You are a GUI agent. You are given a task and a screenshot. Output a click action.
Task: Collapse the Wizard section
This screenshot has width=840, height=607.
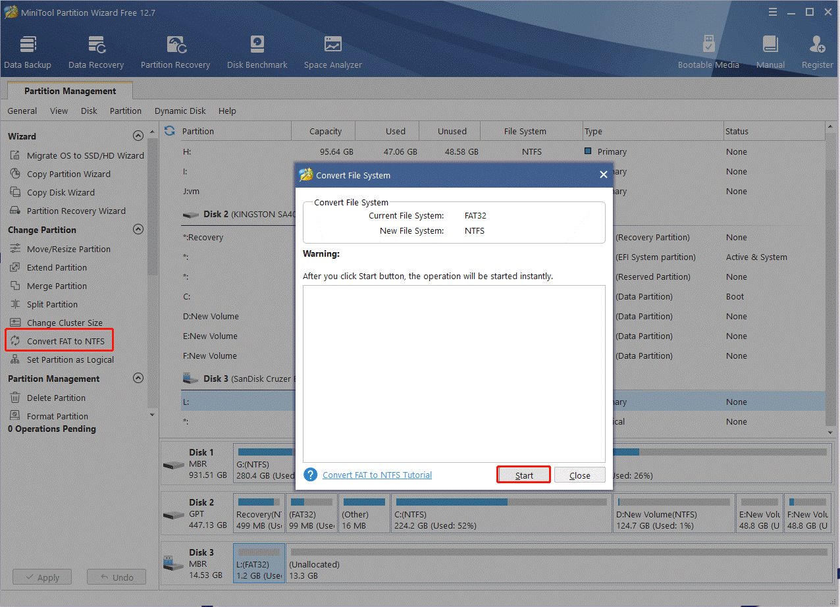[138, 136]
